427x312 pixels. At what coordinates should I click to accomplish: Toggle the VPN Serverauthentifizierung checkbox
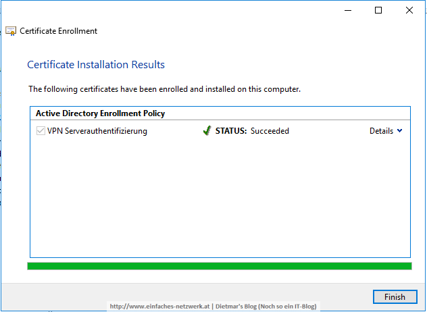41,131
